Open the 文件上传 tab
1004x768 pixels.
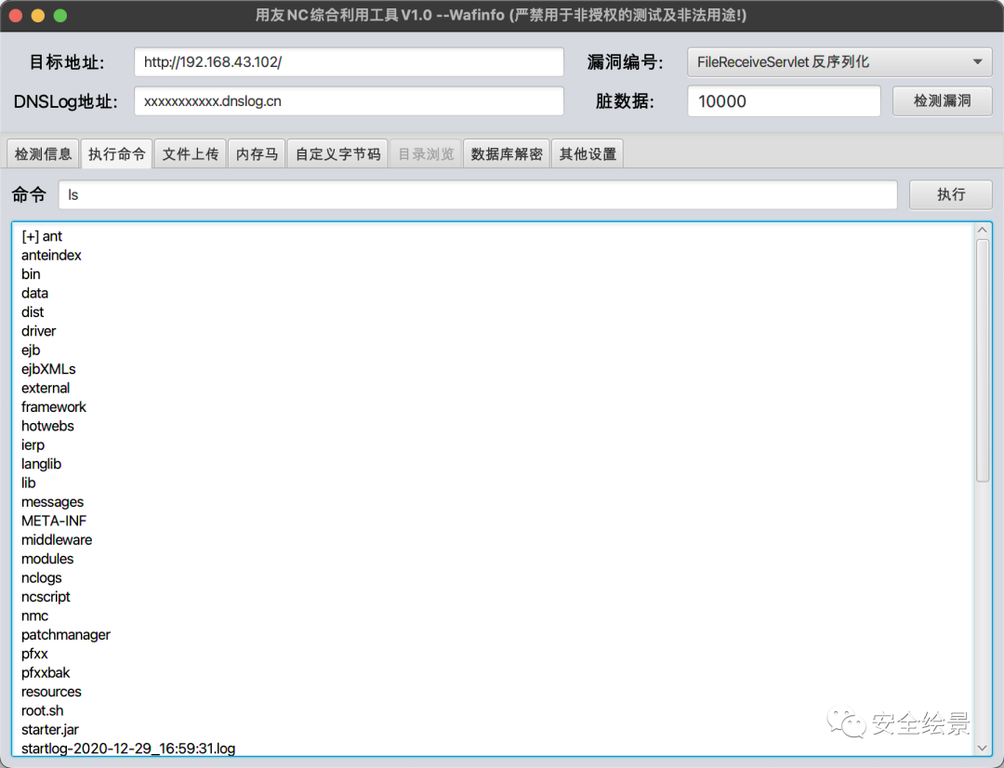click(191, 154)
